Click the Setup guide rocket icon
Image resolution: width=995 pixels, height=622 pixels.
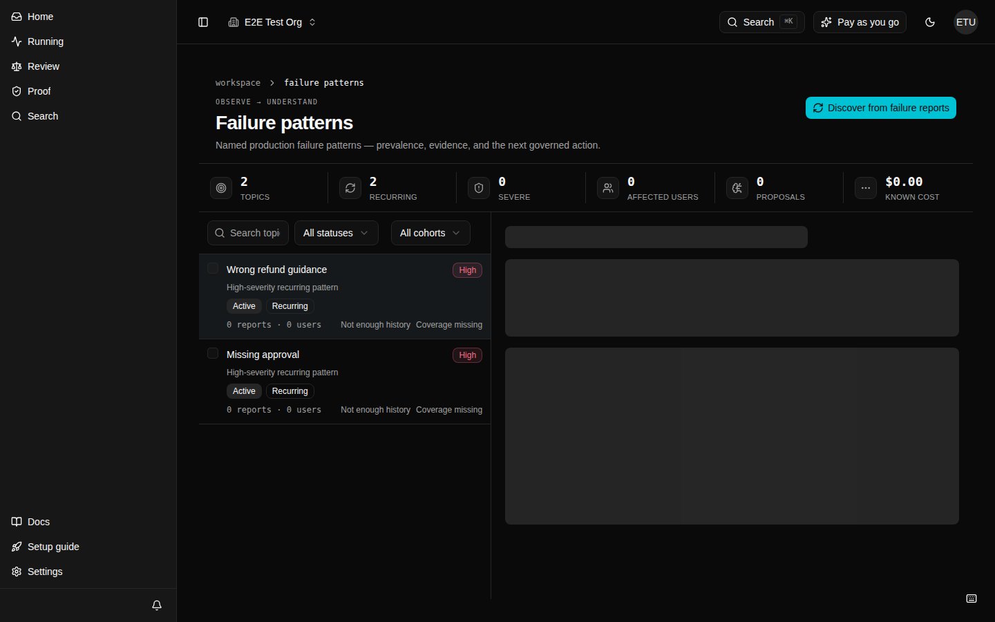tap(17, 547)
